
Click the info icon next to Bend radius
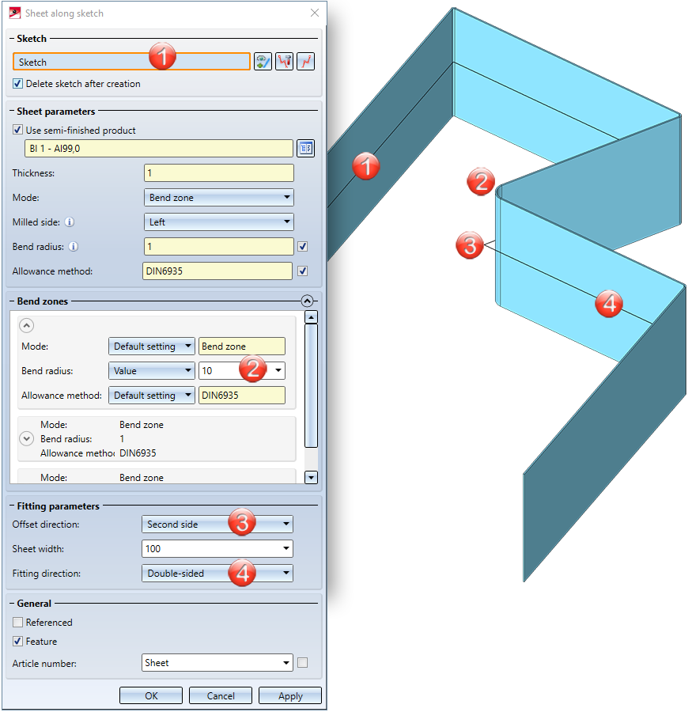click(x=73, y=247)
